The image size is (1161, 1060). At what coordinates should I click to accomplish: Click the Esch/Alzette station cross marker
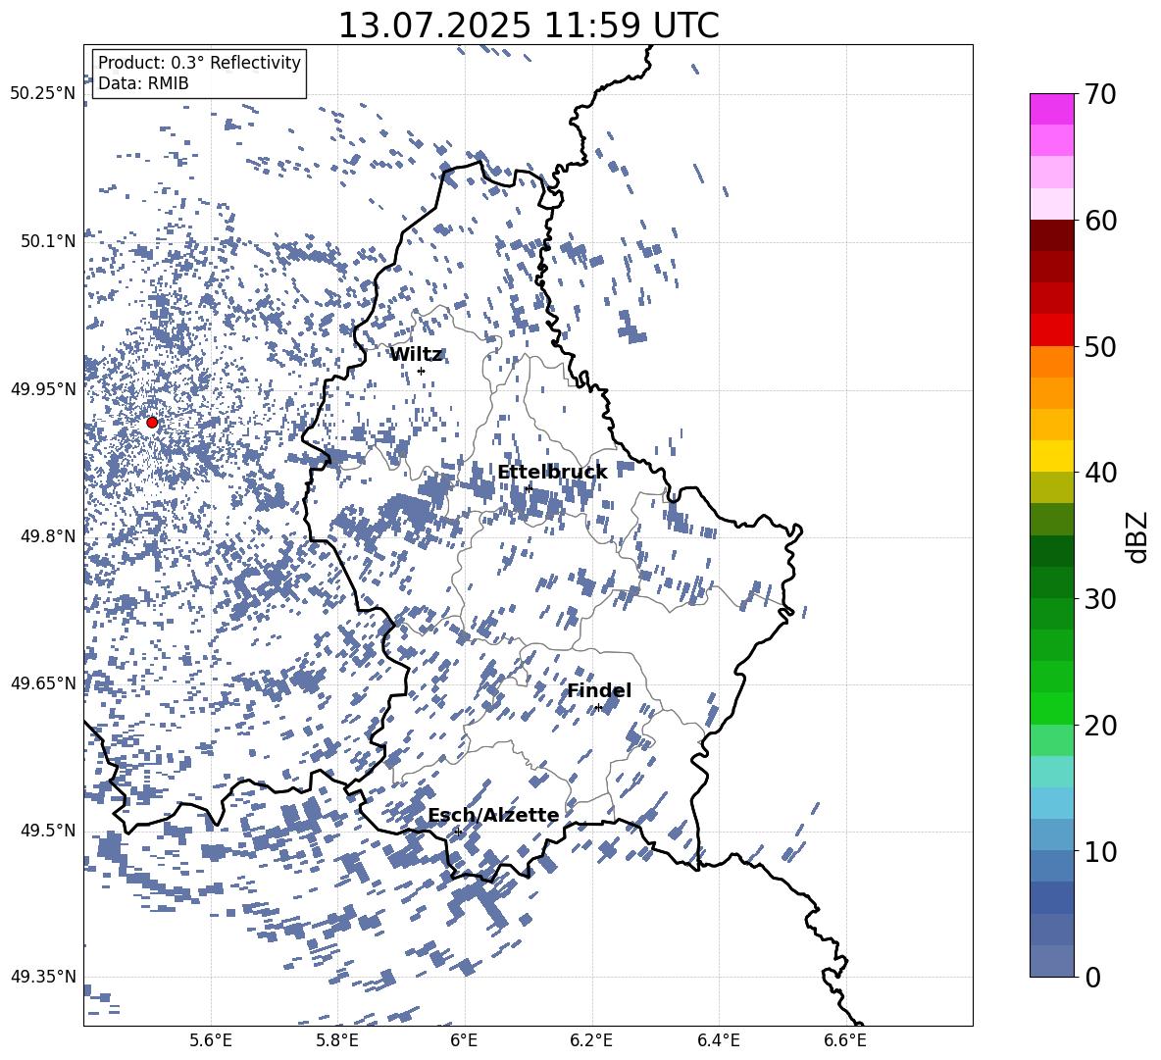[x=458, y=832]
